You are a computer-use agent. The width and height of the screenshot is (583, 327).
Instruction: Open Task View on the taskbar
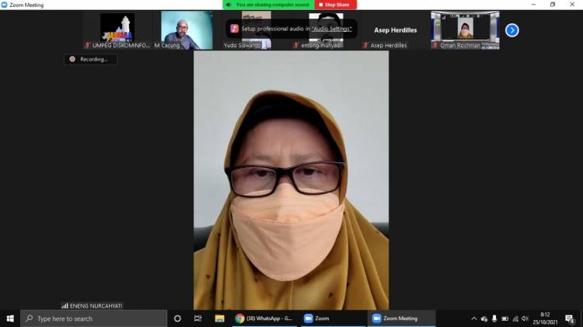coord(198,318)
